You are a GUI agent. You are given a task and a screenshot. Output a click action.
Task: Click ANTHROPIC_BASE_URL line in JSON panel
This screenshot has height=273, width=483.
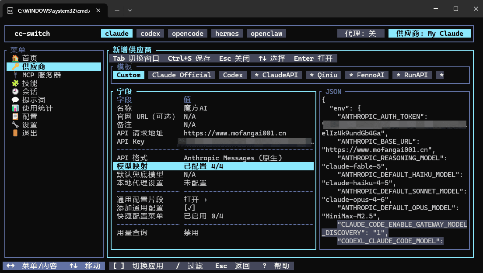(378, 142)
